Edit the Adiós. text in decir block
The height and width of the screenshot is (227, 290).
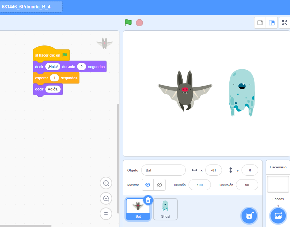[53, 89]
